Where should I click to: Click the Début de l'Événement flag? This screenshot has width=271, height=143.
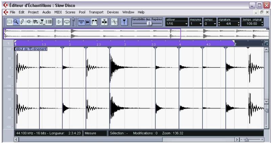[x=31, y=49]
